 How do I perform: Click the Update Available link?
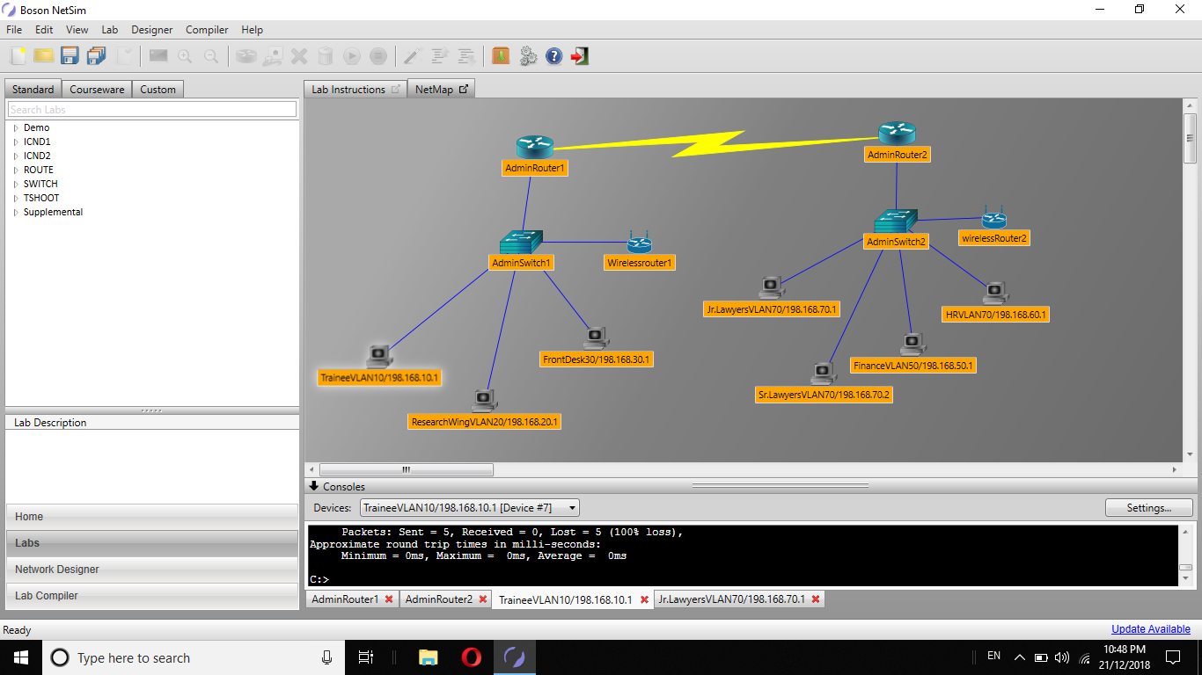coord(1150,628)
